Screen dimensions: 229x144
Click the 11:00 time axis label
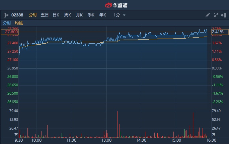coord(71,140)
